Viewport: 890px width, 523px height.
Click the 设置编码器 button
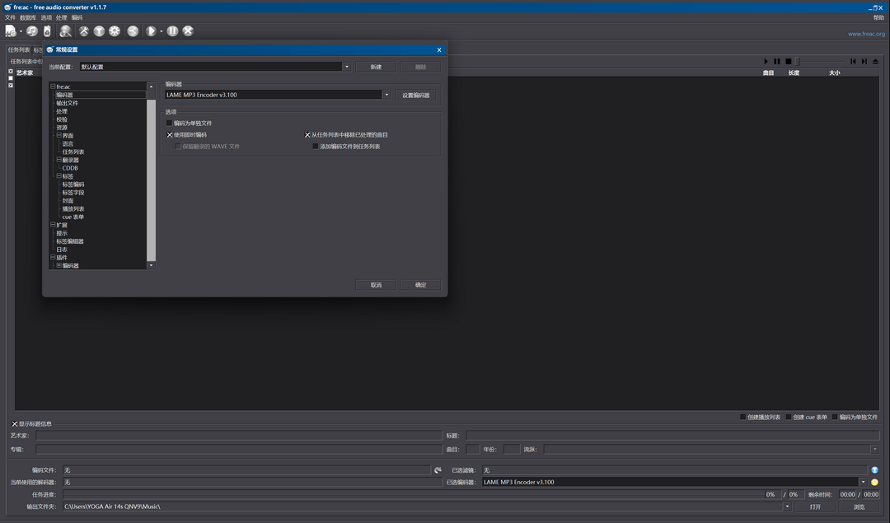(415, 95)
